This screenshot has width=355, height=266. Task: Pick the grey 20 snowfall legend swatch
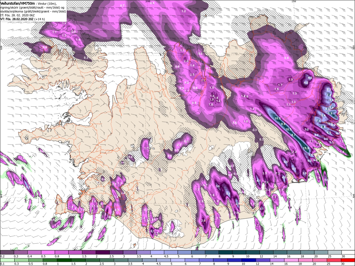[321, 252]
